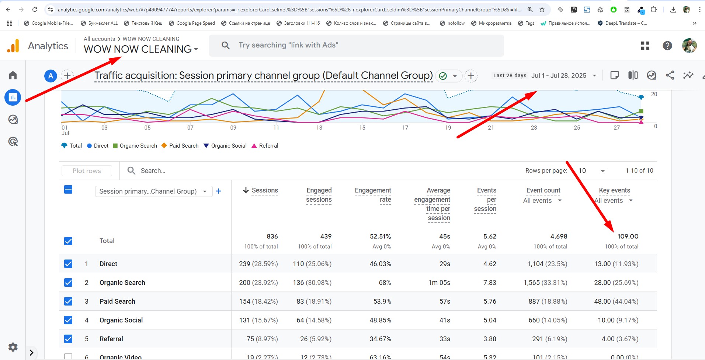Open the Help question mark icon
Viewport: 705px width, 360px height.
tap(667, 46)
